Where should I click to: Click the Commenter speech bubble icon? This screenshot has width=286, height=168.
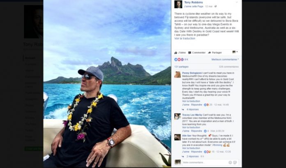(x=190, y=53)
